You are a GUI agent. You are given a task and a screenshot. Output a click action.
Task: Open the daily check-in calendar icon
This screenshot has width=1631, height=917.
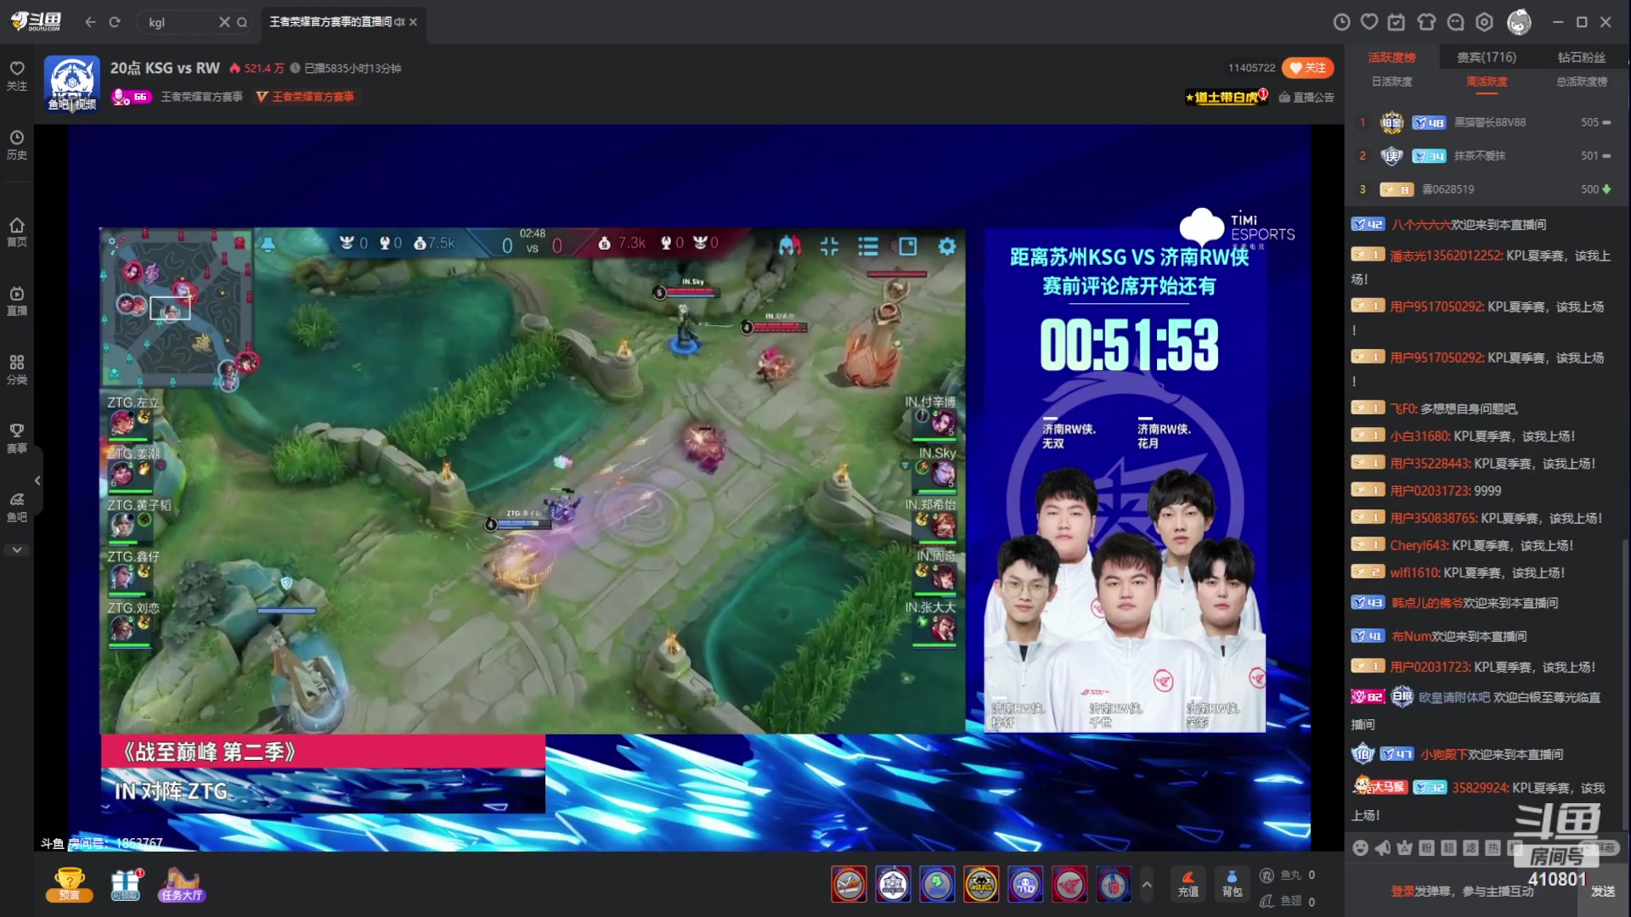1397,22
